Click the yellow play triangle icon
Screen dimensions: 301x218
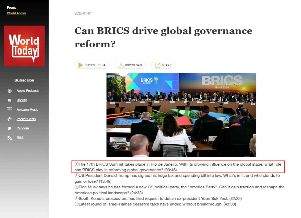pyautogui.click(x=81, y=65)
